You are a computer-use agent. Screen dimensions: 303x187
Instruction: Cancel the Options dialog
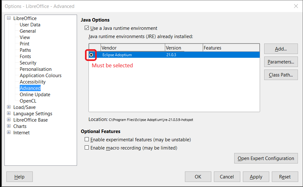[x=227, y=177]
